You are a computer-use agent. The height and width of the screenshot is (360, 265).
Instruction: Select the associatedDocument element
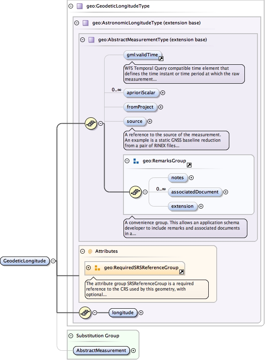coord(195,192)
